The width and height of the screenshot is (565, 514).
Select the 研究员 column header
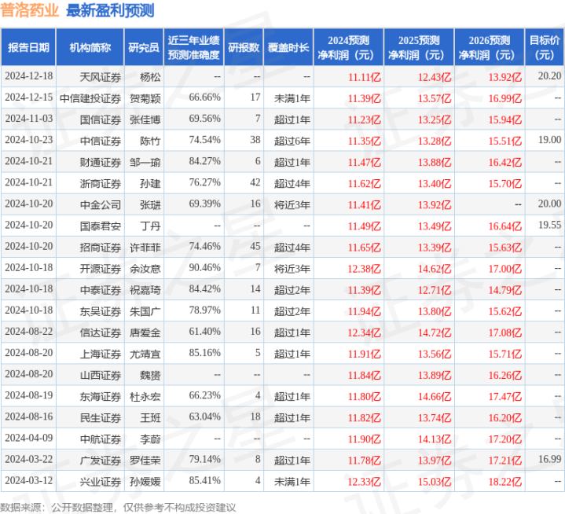coord(144,48)
